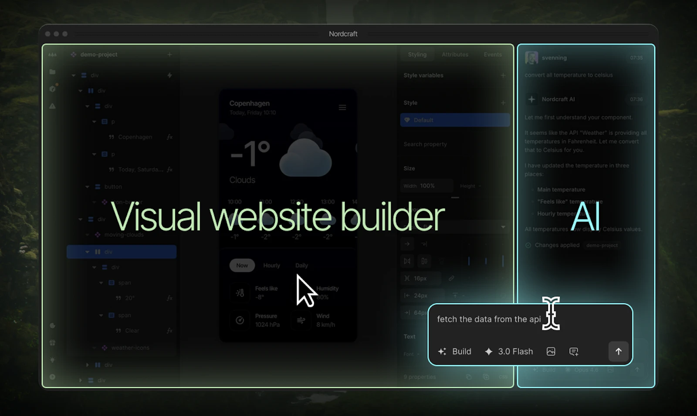The height and width of the screenshot is (416, 697).
Task: Open the packages cube icon in sidebar
Action: [52, 89]
